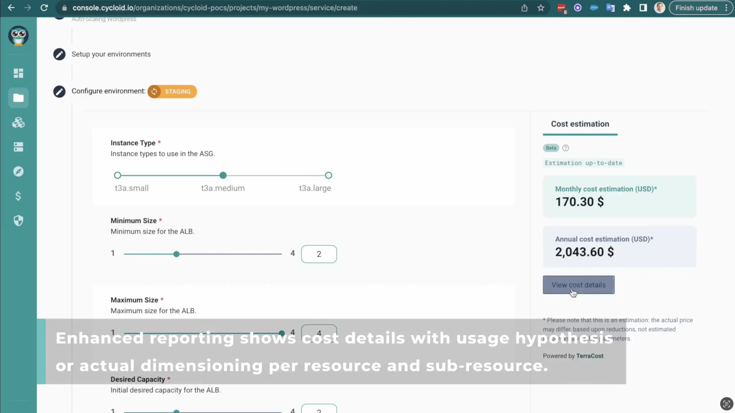Click the Maximum Size slider handle

[282, 333]
